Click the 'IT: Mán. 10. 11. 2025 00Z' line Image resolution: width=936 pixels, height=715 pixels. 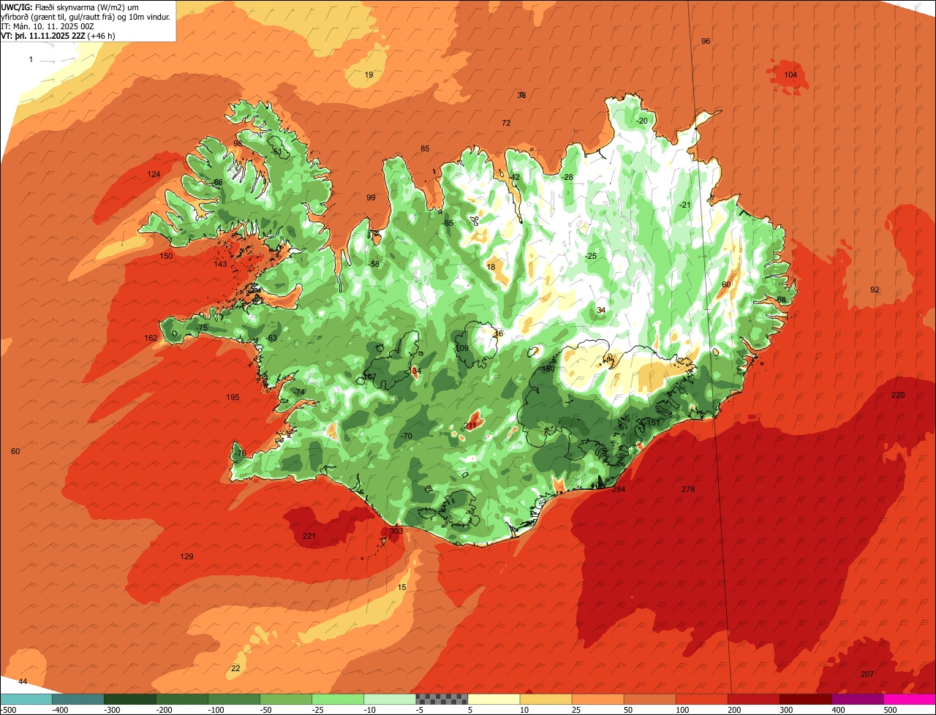click(48, 26)
